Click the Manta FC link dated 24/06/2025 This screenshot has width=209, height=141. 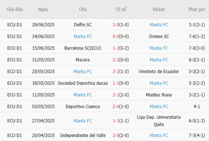tap(83, 36)
